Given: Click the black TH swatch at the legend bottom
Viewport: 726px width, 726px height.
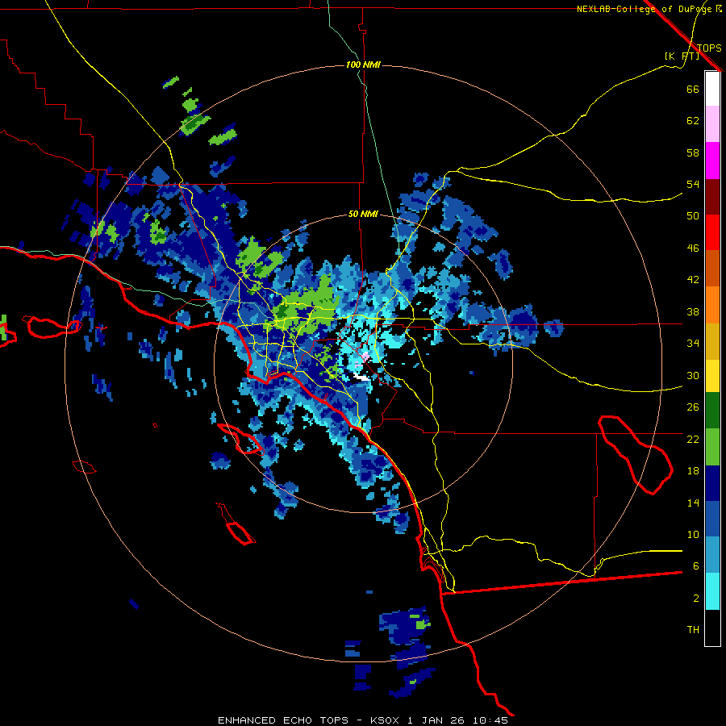Looking at the screenshot, I should click(x=712, y=628).
